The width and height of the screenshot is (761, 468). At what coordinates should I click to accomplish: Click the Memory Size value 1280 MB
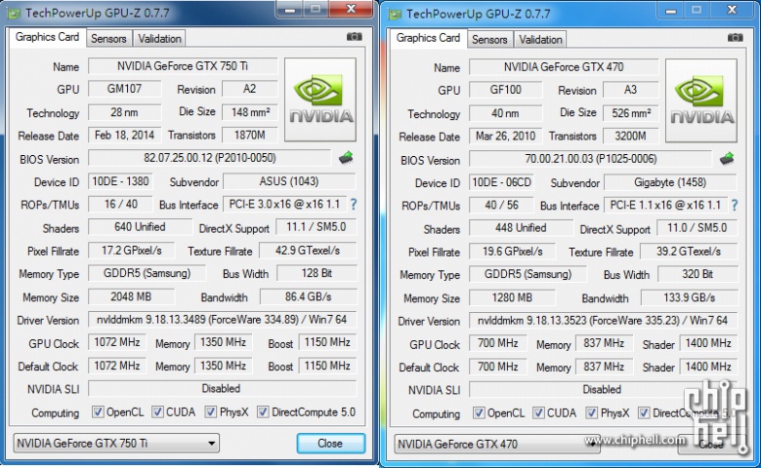(512, 297)
